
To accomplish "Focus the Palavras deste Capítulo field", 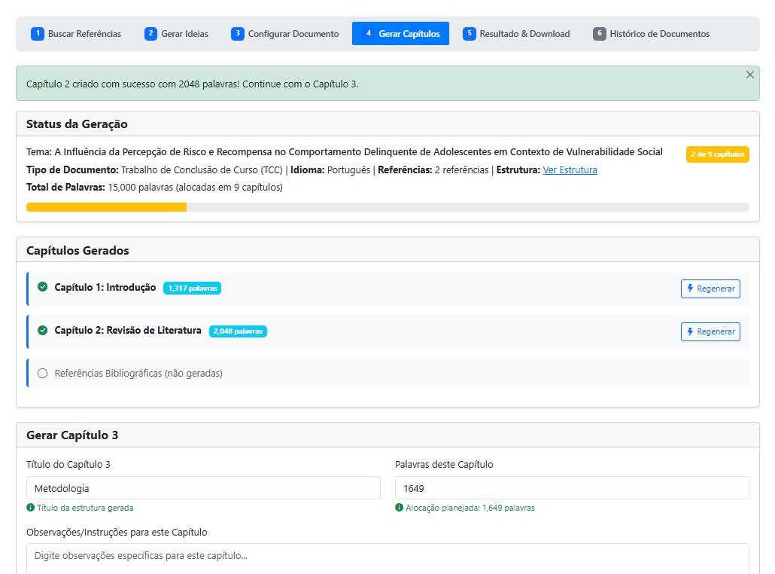I will click(572, 488).
